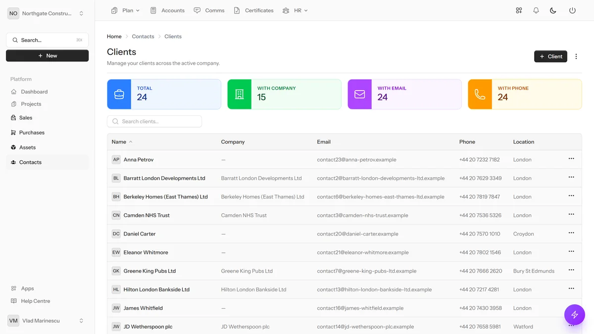Viewport: 594px width, 334px height.
Task: Open row actions for Eleanor Whitmore
Action: 571,251
